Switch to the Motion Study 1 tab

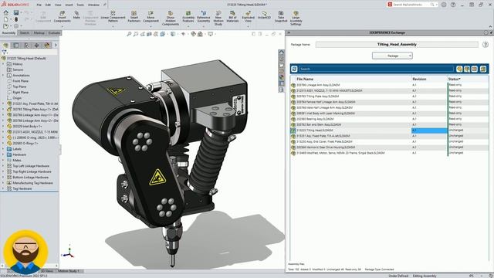[69, 271]
